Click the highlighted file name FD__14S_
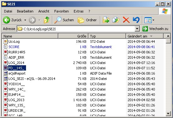Viewport: 173px width, 118px height. coord(17,68)
